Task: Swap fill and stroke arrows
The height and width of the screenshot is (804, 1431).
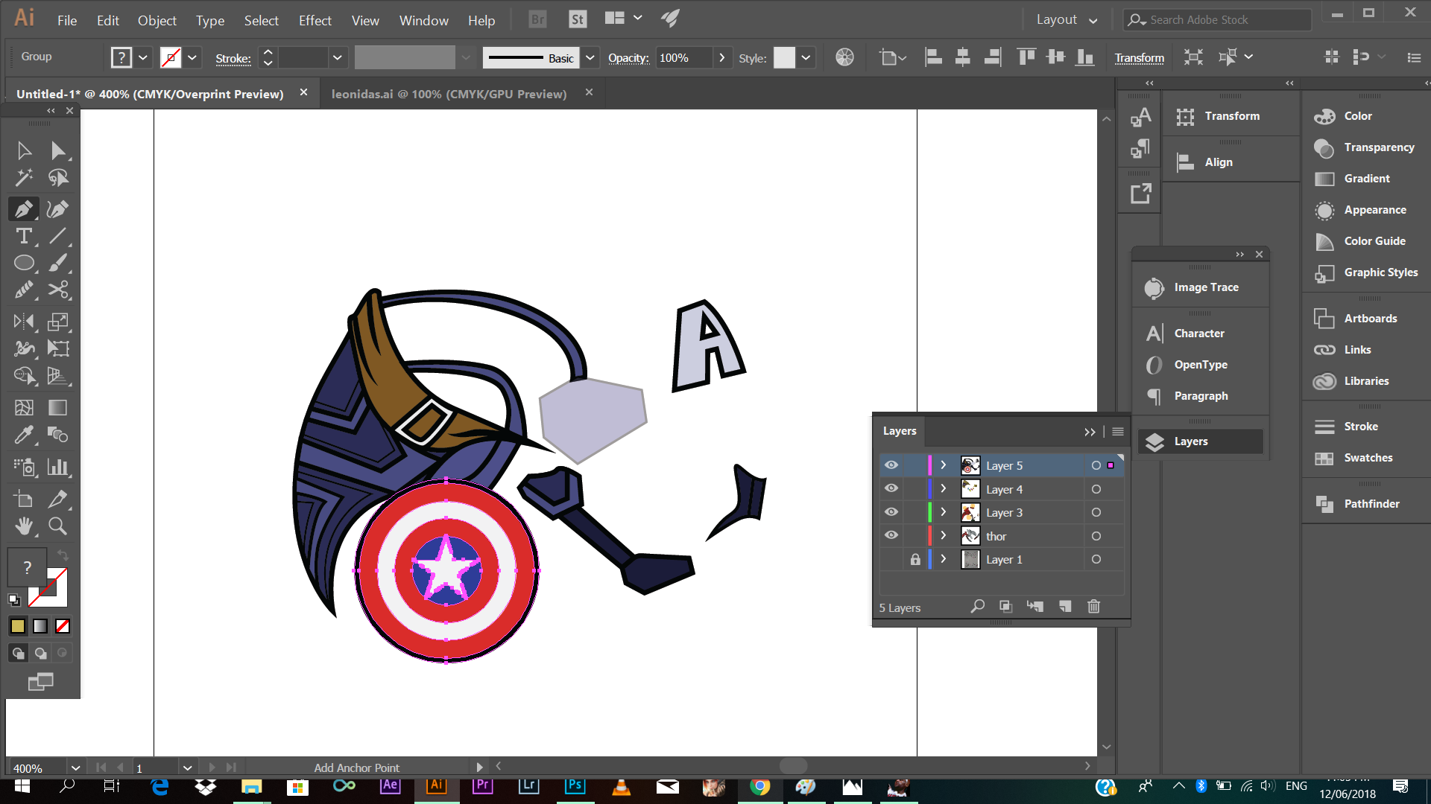Action: 63,555
